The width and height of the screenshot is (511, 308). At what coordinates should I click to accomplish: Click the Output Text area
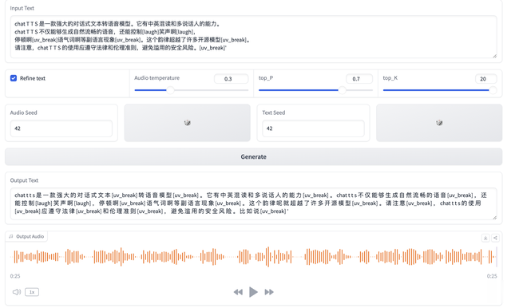coord(254,203)
